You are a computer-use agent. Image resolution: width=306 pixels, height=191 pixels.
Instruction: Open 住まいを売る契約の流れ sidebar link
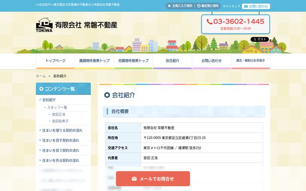pos(61,160)
